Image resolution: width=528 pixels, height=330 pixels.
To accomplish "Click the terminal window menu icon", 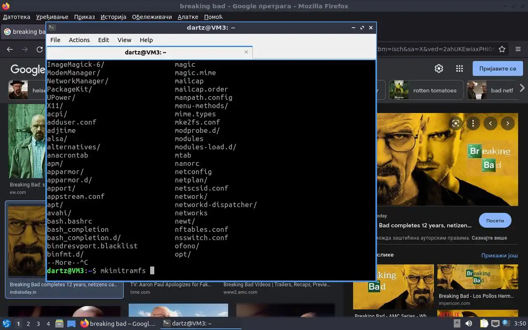I will tap(52, 28).
